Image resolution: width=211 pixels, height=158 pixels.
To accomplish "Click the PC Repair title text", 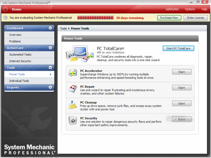I will coord(87,86).
